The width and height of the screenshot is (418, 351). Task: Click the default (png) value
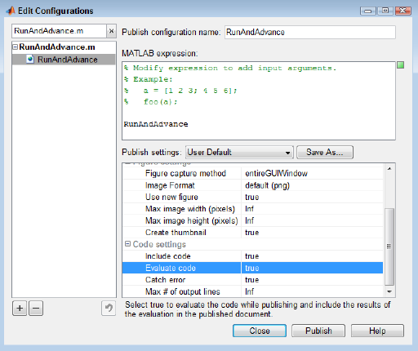pyautogui.click(x=267, y=185)
